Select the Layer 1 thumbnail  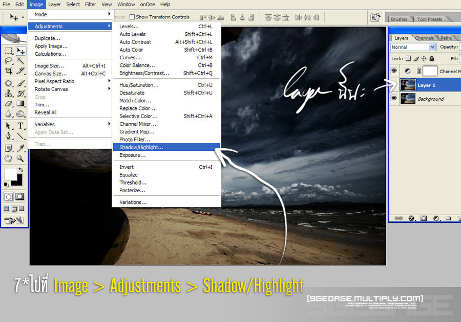point(408,85)
